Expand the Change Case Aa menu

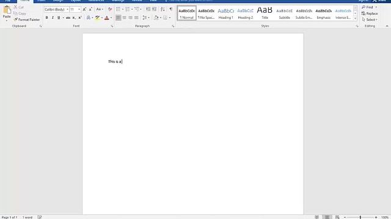click(x=100, y=10)
